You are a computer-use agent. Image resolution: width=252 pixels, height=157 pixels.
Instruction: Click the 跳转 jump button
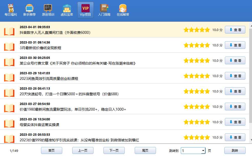coord(235,150)
